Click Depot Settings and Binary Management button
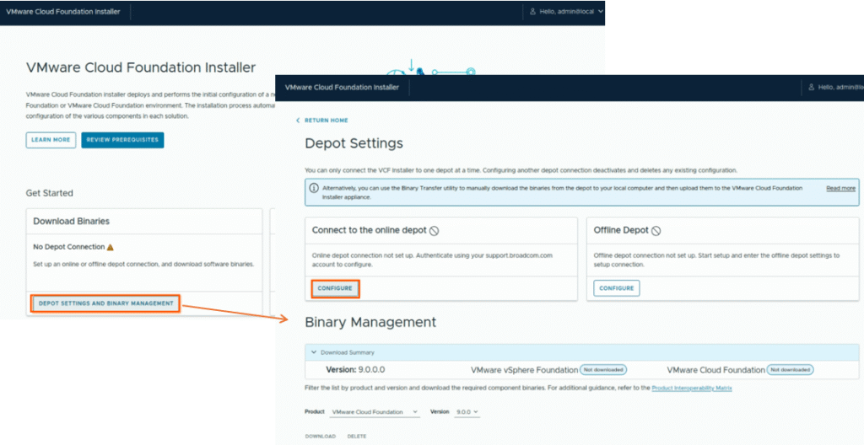The width and height of the screenshot is (864, 445). coord(105,303)
